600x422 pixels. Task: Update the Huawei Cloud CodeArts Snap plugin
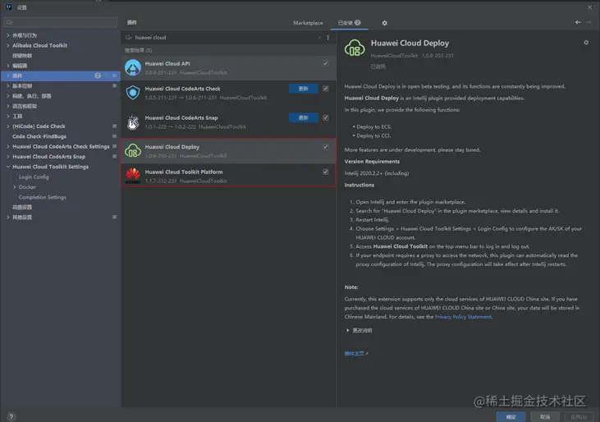click(x=304, y=117)
